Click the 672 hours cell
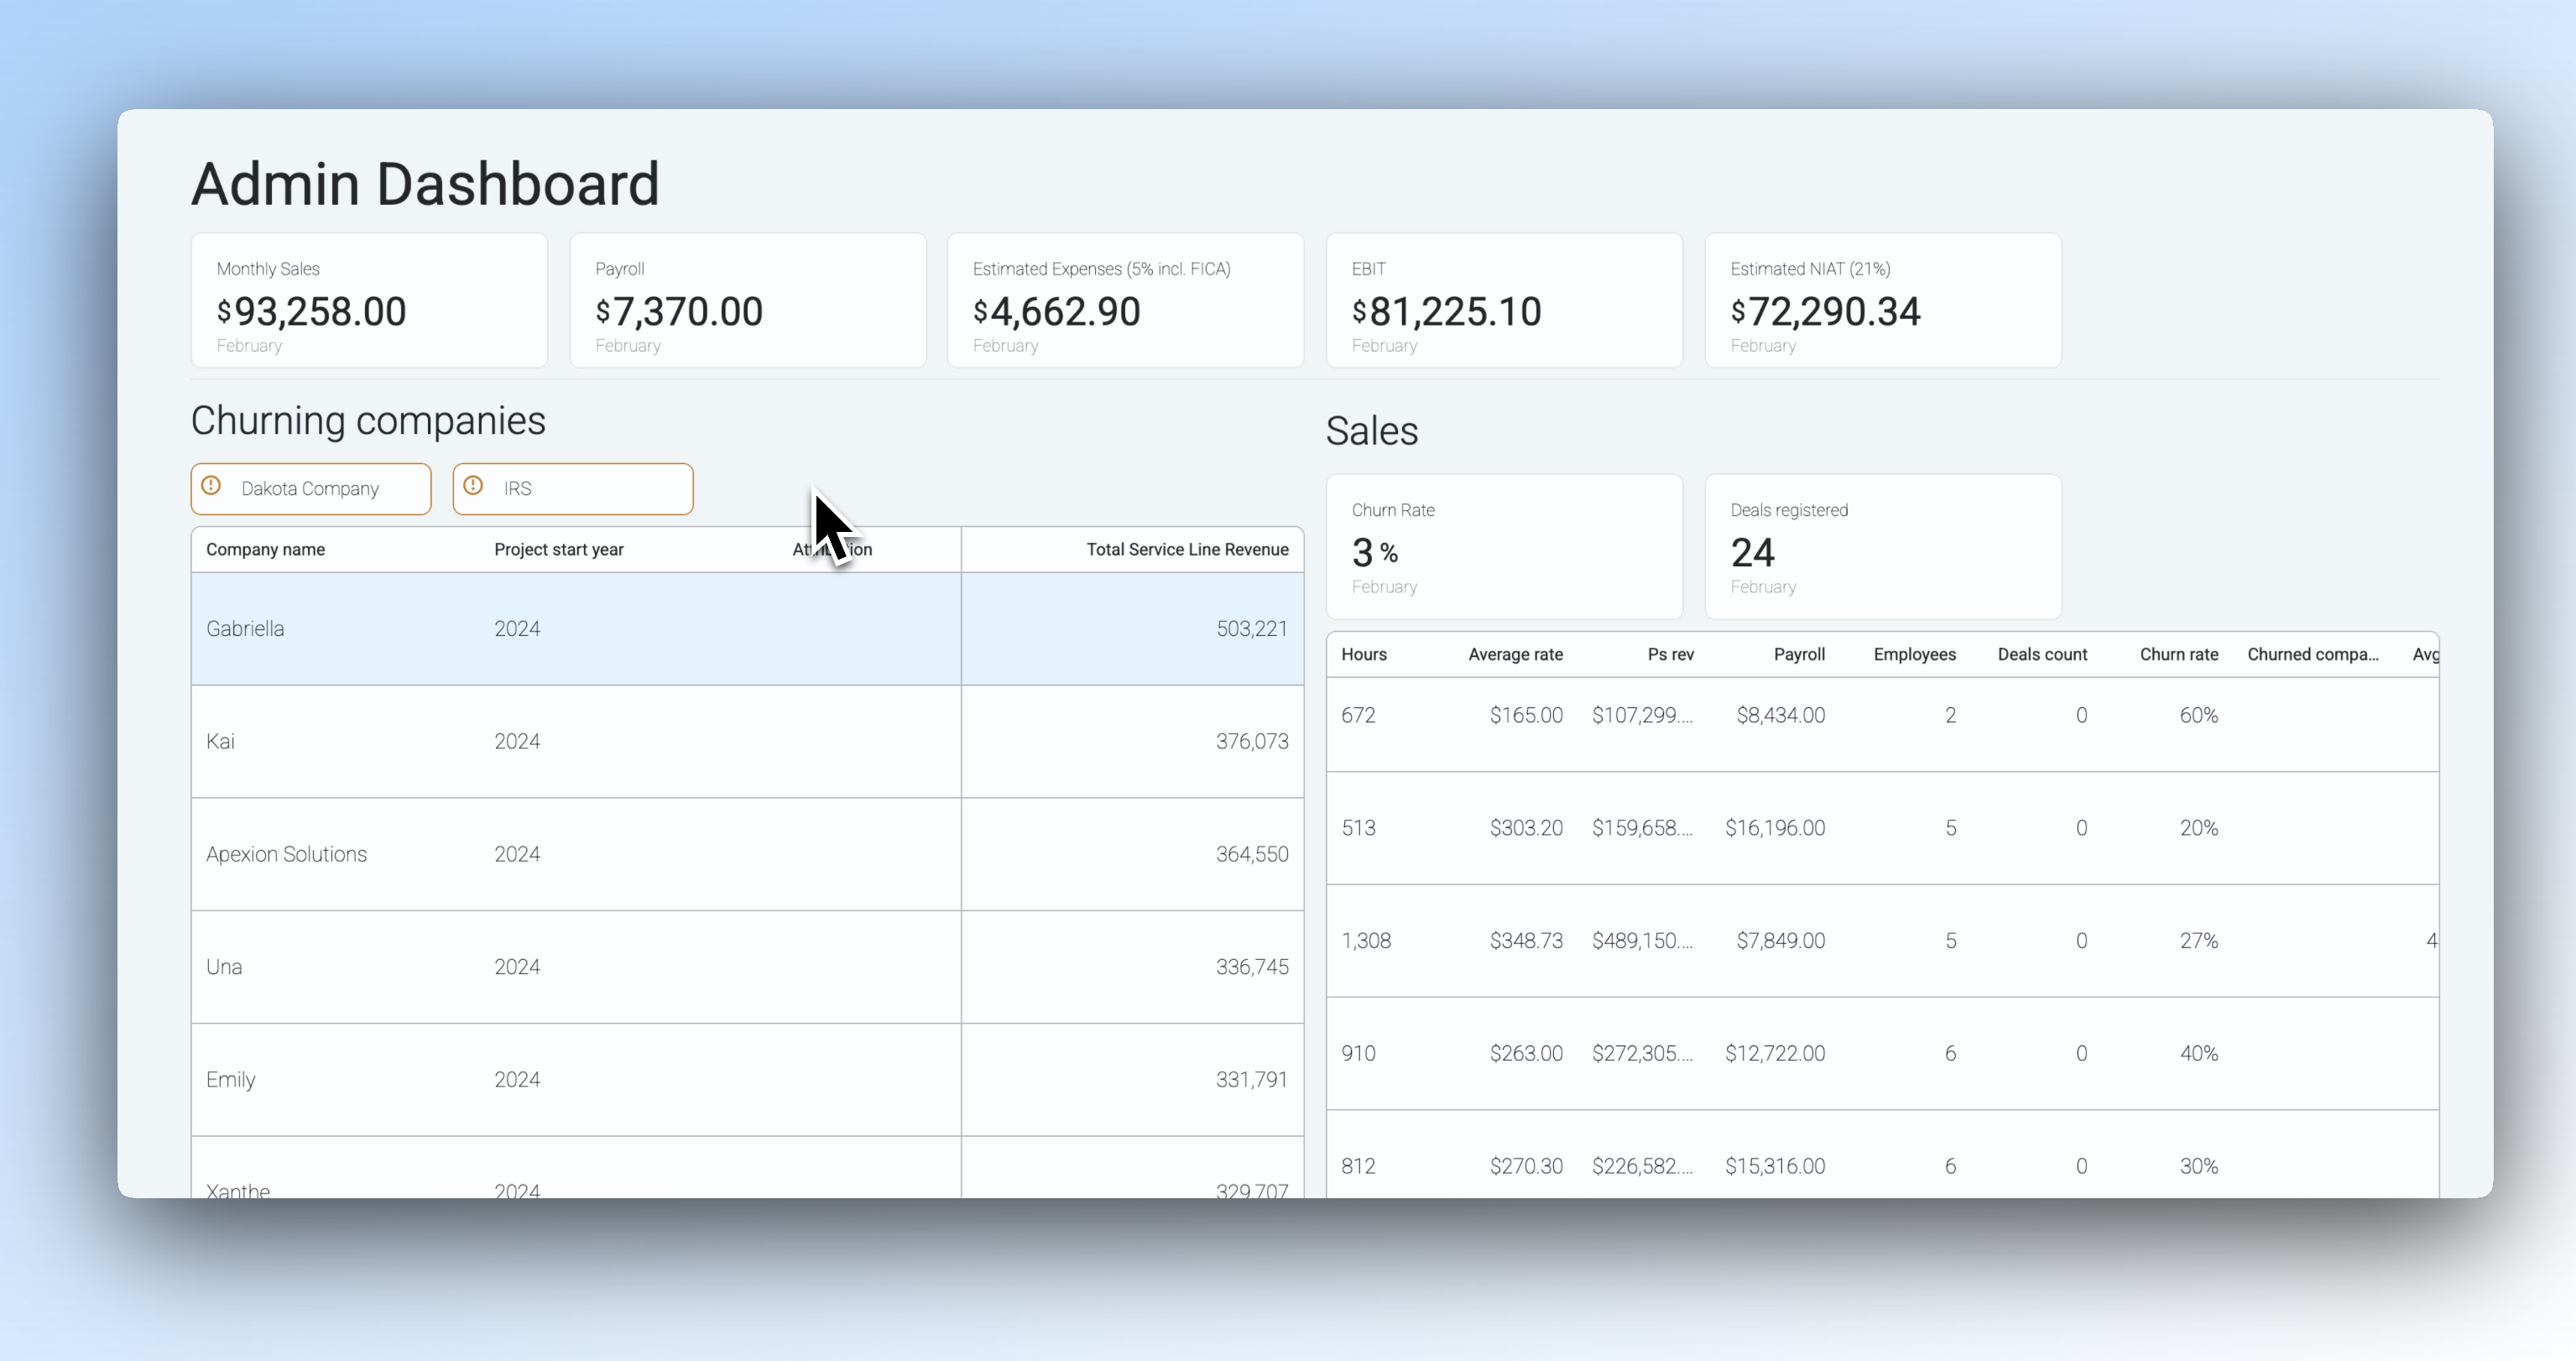Viewport: 2576px width, 1361px height. pyautogui.click(x=1358, y=716)
